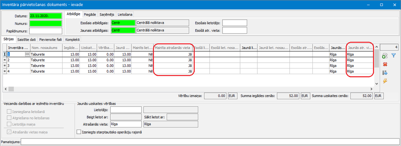The height and width of the screenshot is (146, 401).
Task: Click the Nē cell in row 1
Action: tap(142, 54)
